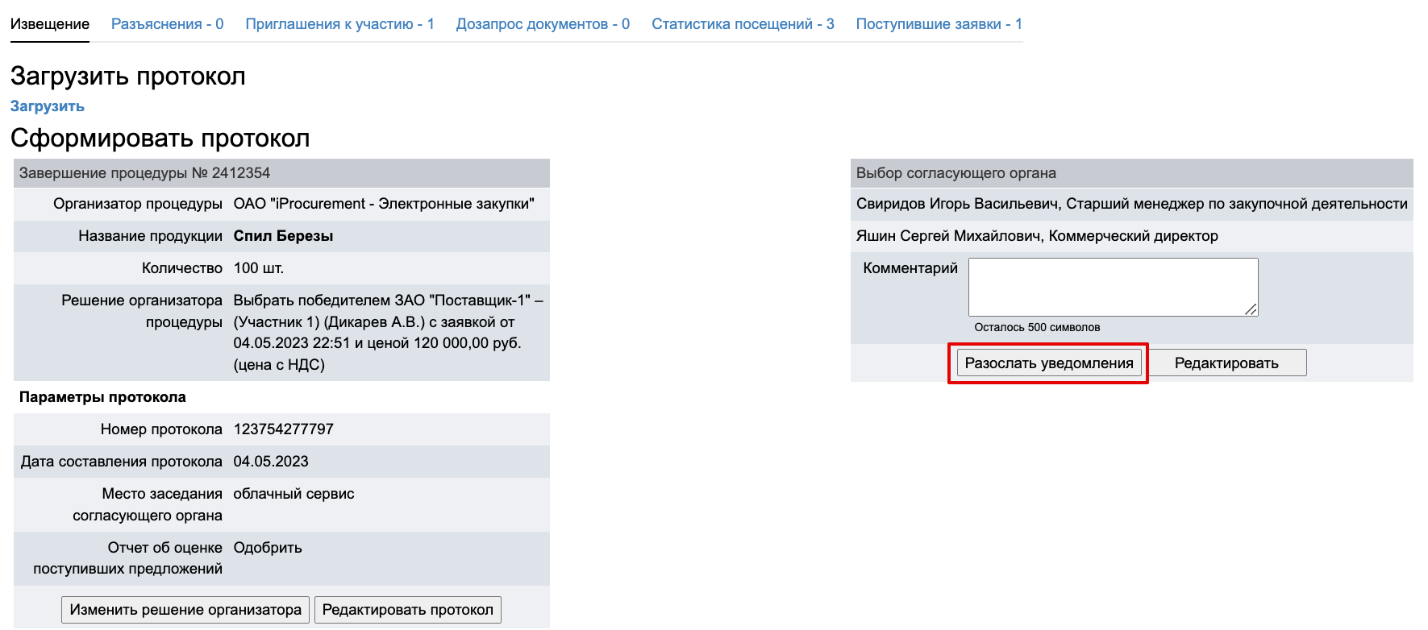Focus the Комментарий text area

[x=1113, y=287]
